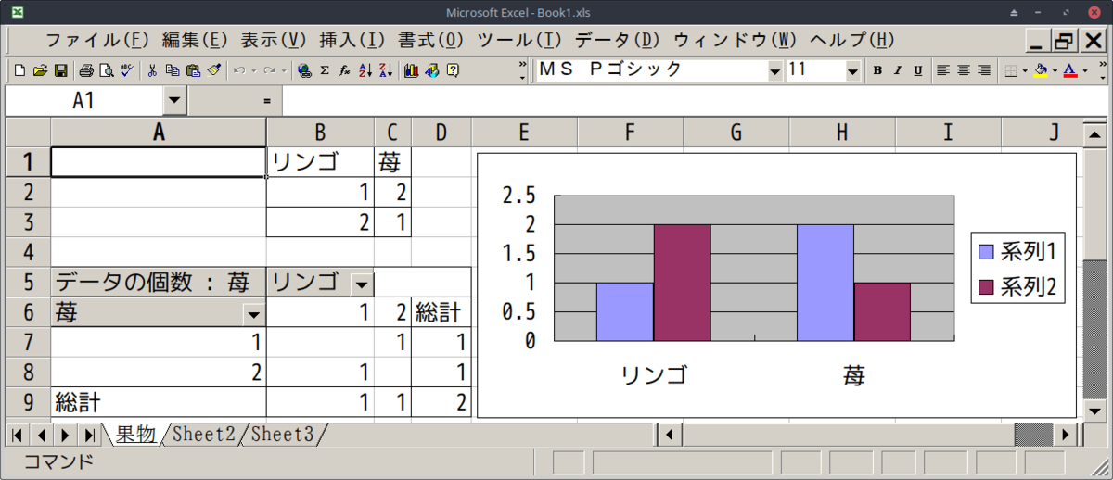Toggle underline formatting
The image size is (1113, 480).
[917, 70]
